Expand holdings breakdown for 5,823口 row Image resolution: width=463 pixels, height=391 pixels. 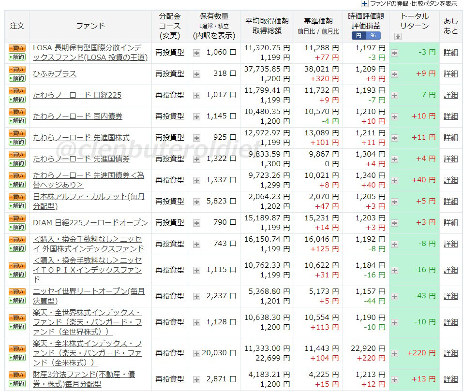click(196, 202)
